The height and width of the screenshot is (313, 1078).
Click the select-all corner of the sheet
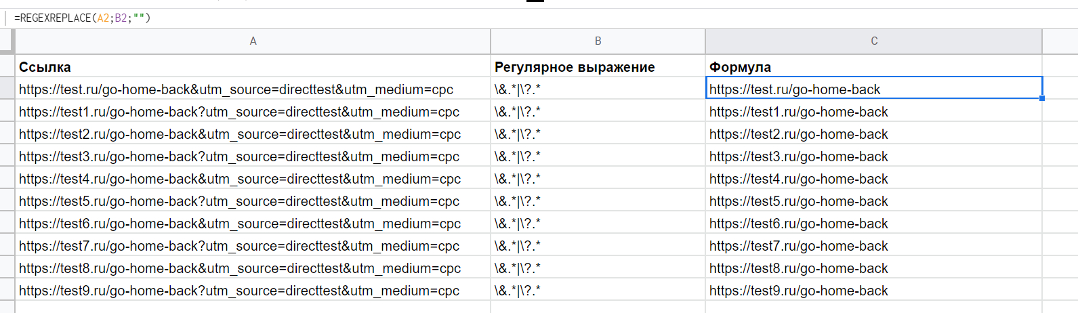pyautogui.click(x=7, y=41)
